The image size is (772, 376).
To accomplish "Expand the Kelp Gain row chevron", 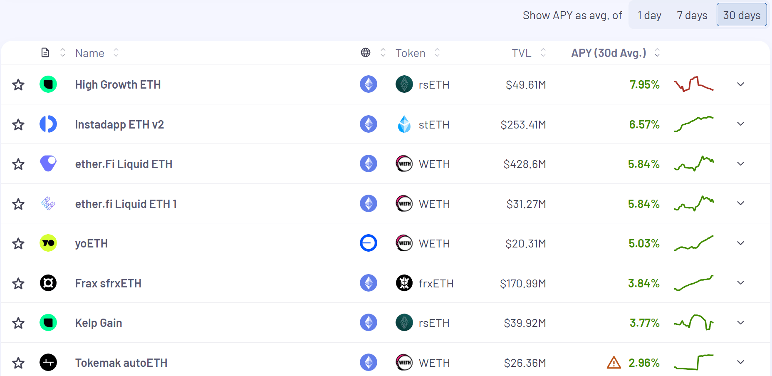I will pos(740,323).
